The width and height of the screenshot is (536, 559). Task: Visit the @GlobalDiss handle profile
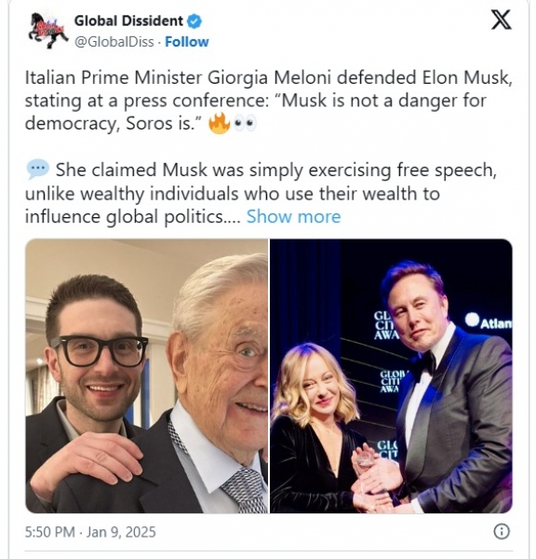coord(114,42)
